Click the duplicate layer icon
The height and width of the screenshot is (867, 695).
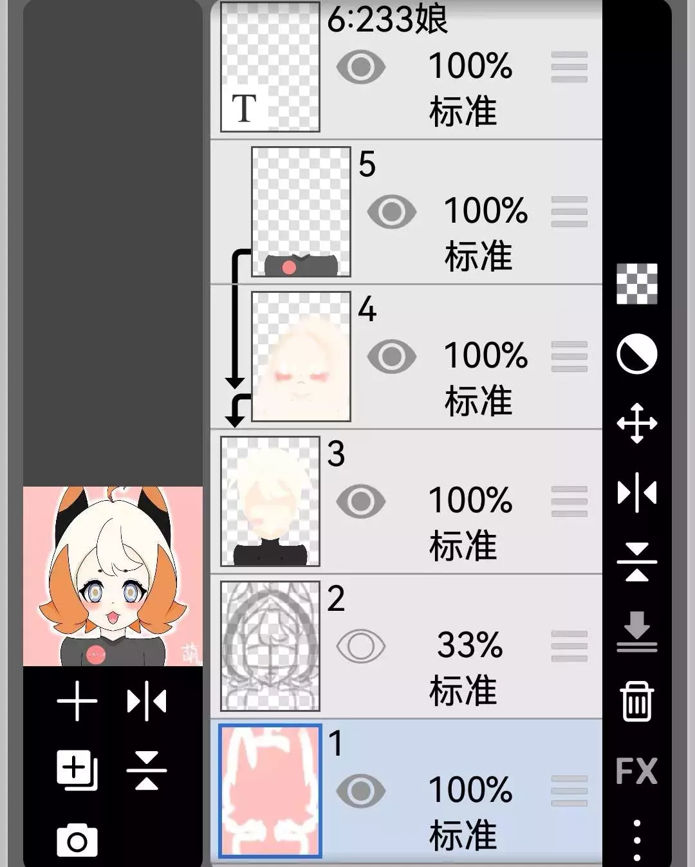[77, 770]
